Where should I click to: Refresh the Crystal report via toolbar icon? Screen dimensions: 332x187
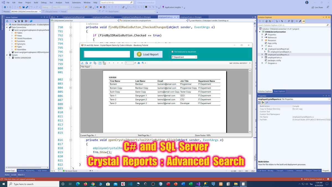[x=90, y=63]
